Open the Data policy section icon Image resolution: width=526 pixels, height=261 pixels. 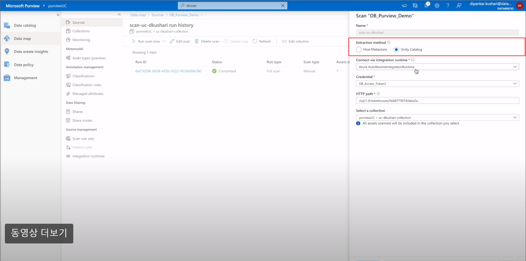pos(7,65)
